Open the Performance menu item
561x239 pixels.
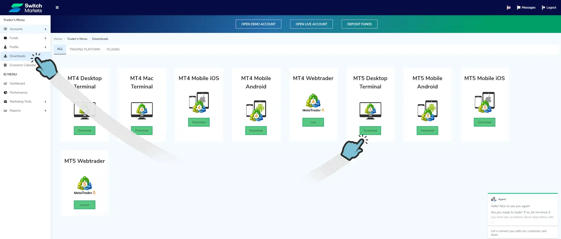point(25,93)
